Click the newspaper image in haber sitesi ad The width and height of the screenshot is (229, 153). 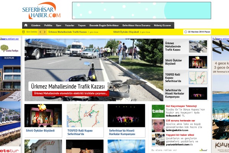point(158,140)
